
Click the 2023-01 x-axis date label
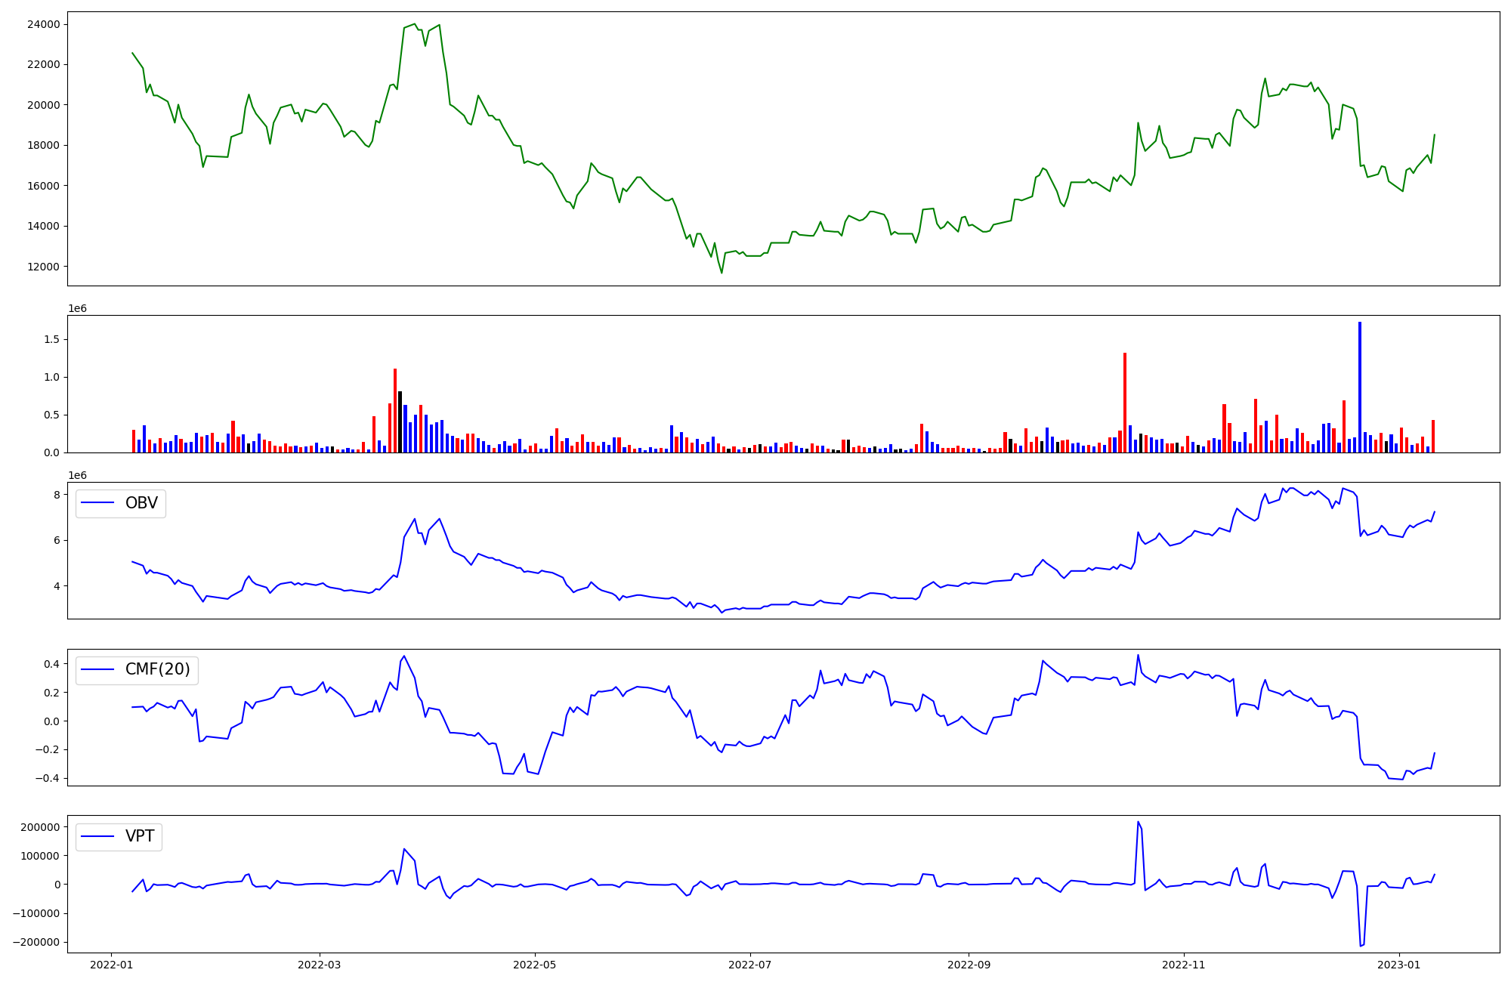[1399, 965]
